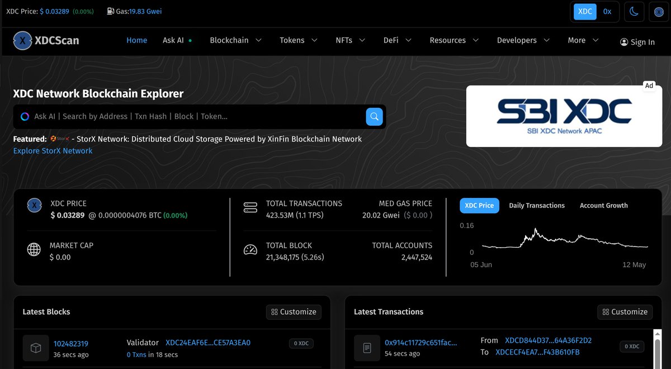Screen dimensions: 671x369
Task: Expand the Tokens dropdown menu
Action: (299, 40)
